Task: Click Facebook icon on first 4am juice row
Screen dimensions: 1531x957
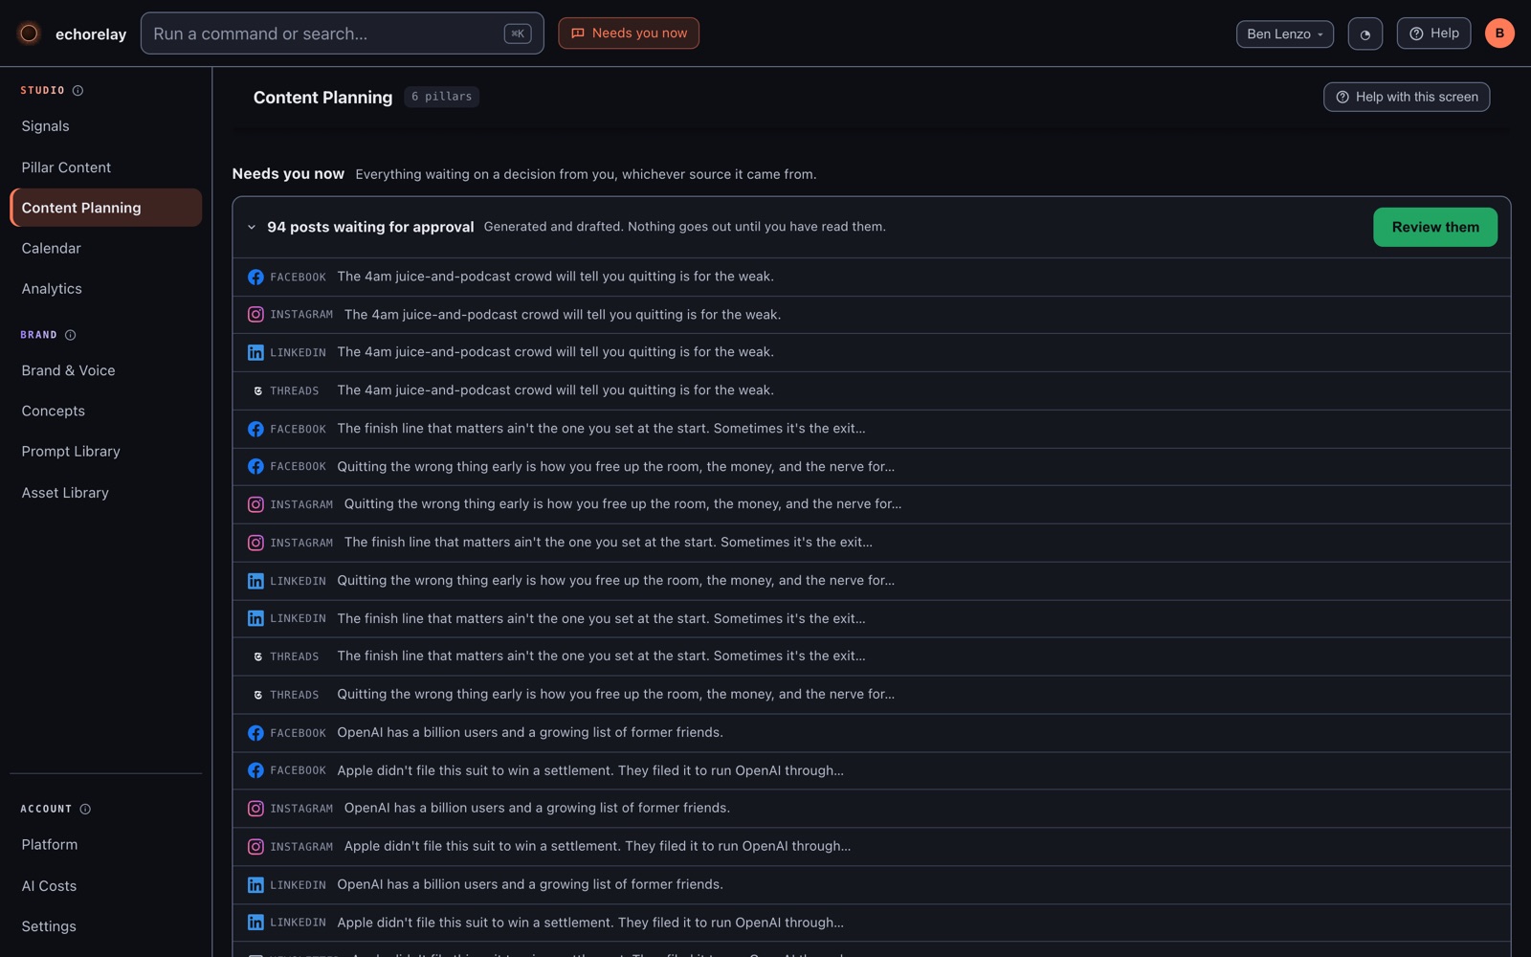Action: 255,277
